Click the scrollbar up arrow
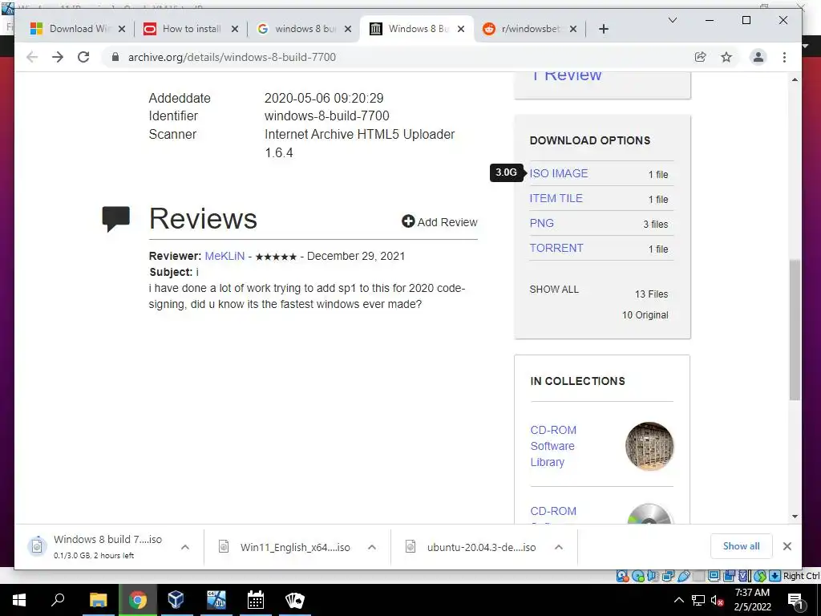The height and width of the screenshot is (616, 821). click(x=795, y=79)
